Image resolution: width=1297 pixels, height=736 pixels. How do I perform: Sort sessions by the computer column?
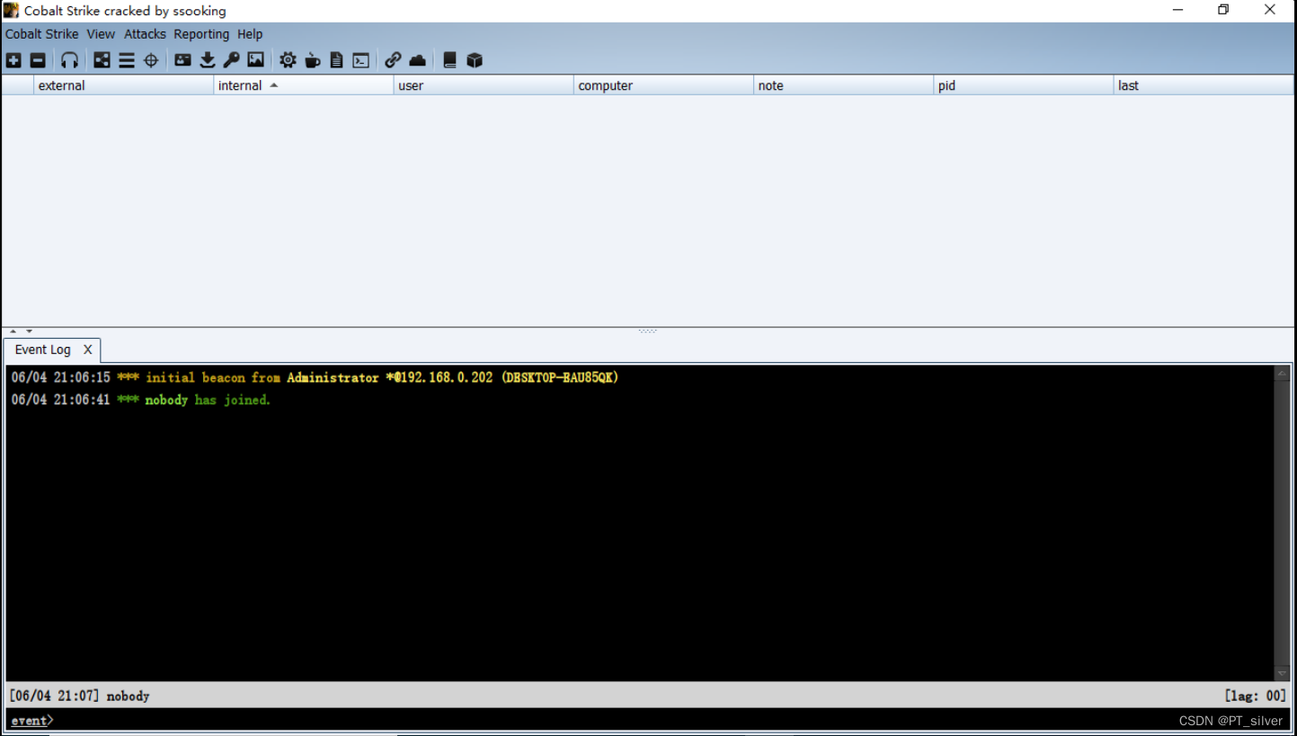tap(663, 85)
